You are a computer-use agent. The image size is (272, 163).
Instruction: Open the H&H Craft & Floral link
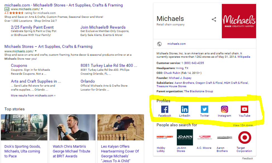tap(236, 83)
